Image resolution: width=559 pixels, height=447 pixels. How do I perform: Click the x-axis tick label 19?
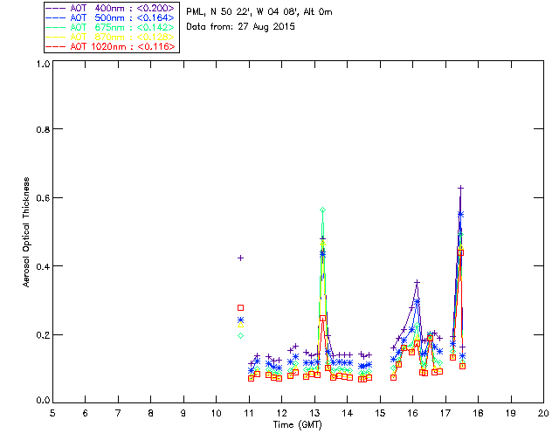click(x=511, y=413)
